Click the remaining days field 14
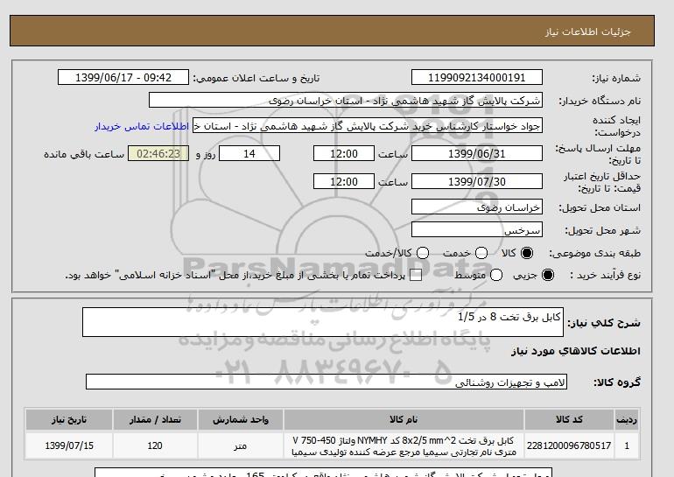The width and height of the screenshot is (674, 477). (249, 153)
